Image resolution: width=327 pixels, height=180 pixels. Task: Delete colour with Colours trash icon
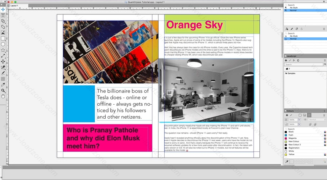[x=324, y=115]
